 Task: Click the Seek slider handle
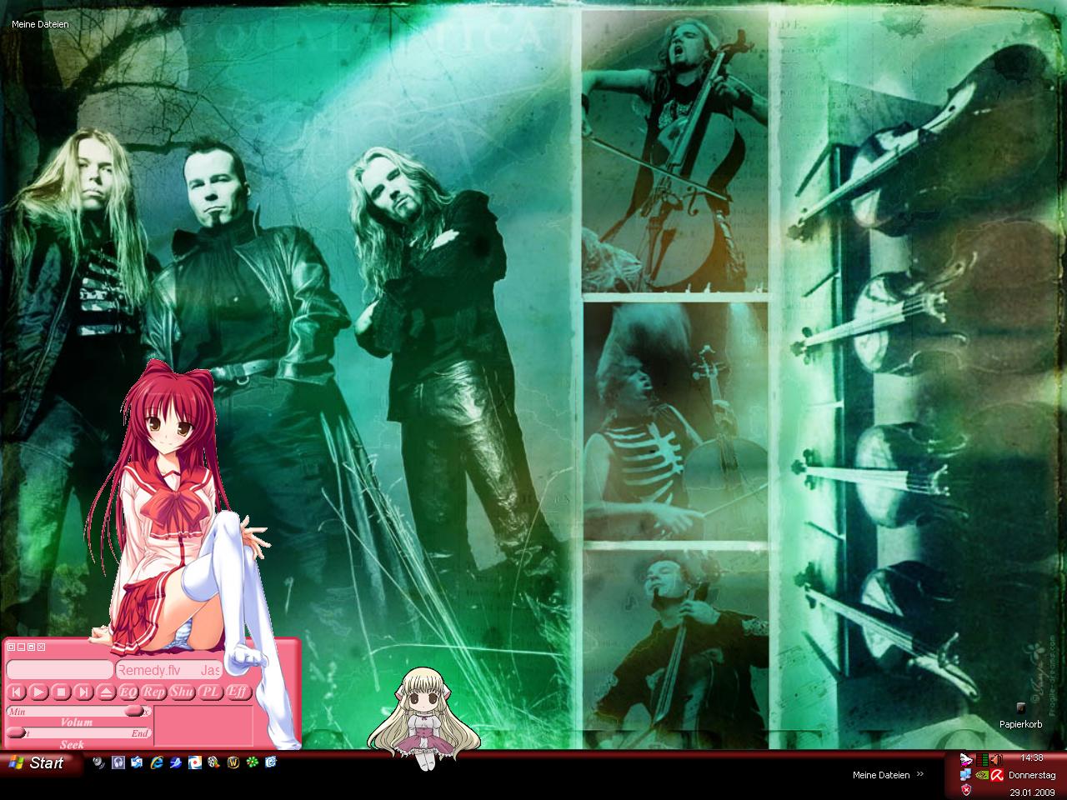pos(17,733)
